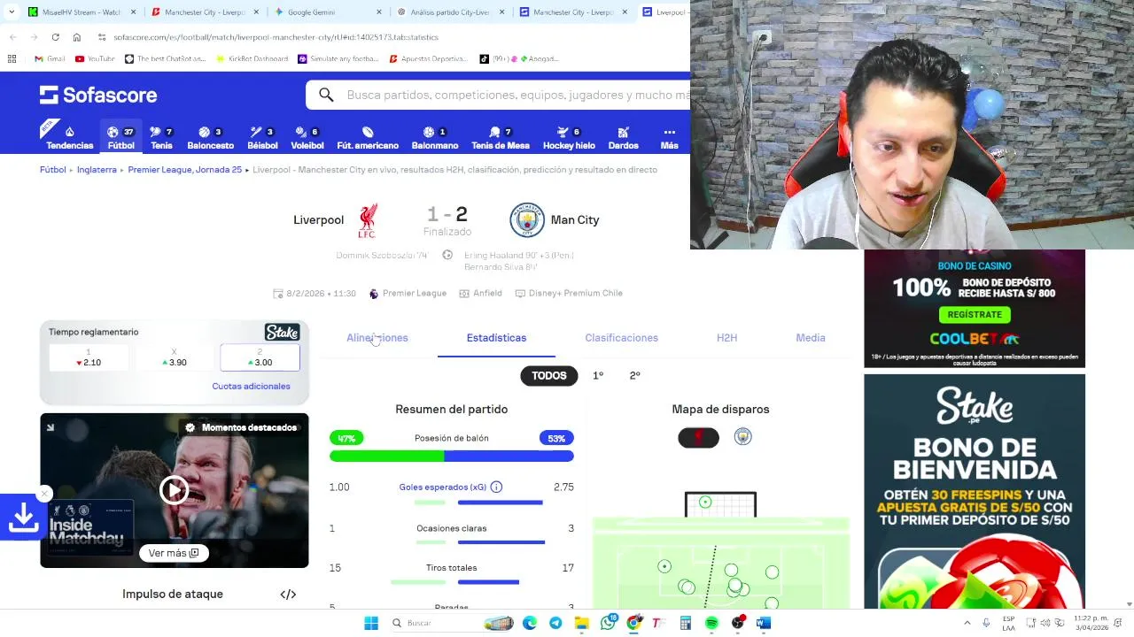The width and height of the screenshot is (1134, 637).
Task: Click the Liverpool club crest
Action: [368, 220]
